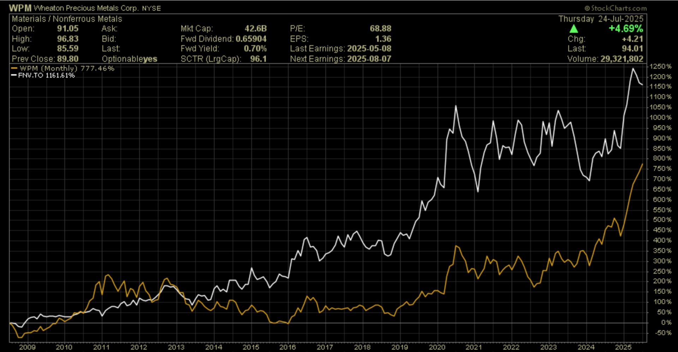Viewport: 678px width, 352px height.
Task: Click the 1250% label on the percent axis
Action: point(660,67)
